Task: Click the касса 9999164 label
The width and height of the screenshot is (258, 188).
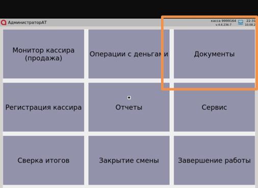Action: coord(223,21)
